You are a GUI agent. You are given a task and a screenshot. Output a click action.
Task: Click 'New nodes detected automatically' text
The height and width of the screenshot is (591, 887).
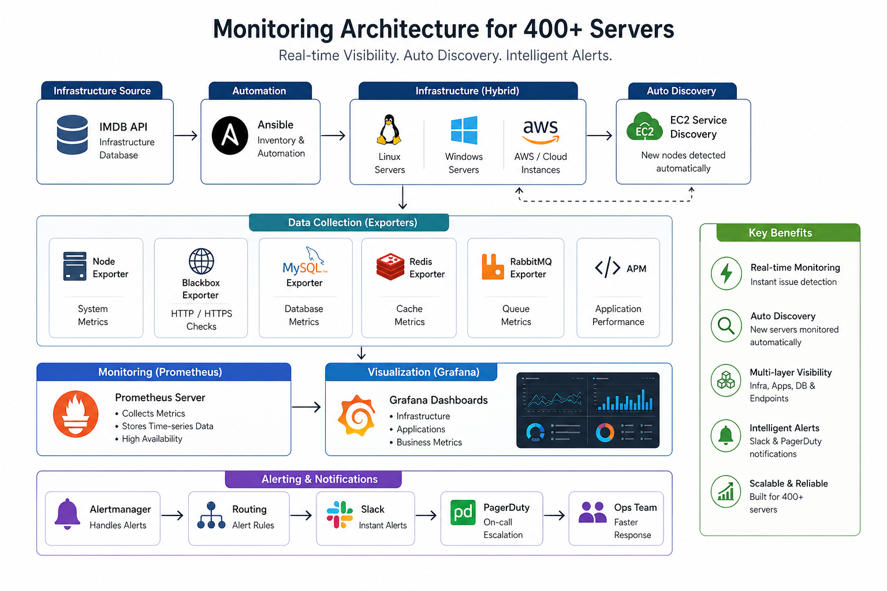pyautogui.click(x=684, y=162)
